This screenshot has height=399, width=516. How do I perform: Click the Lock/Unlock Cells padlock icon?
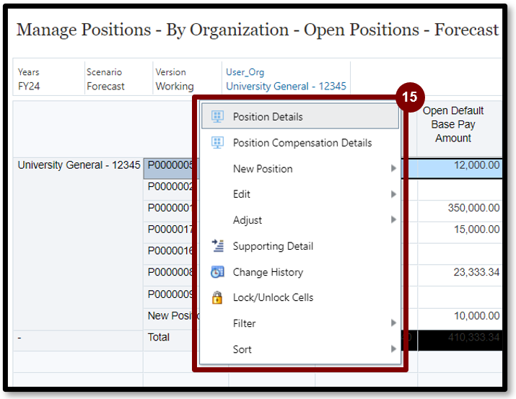click(217, 297)
